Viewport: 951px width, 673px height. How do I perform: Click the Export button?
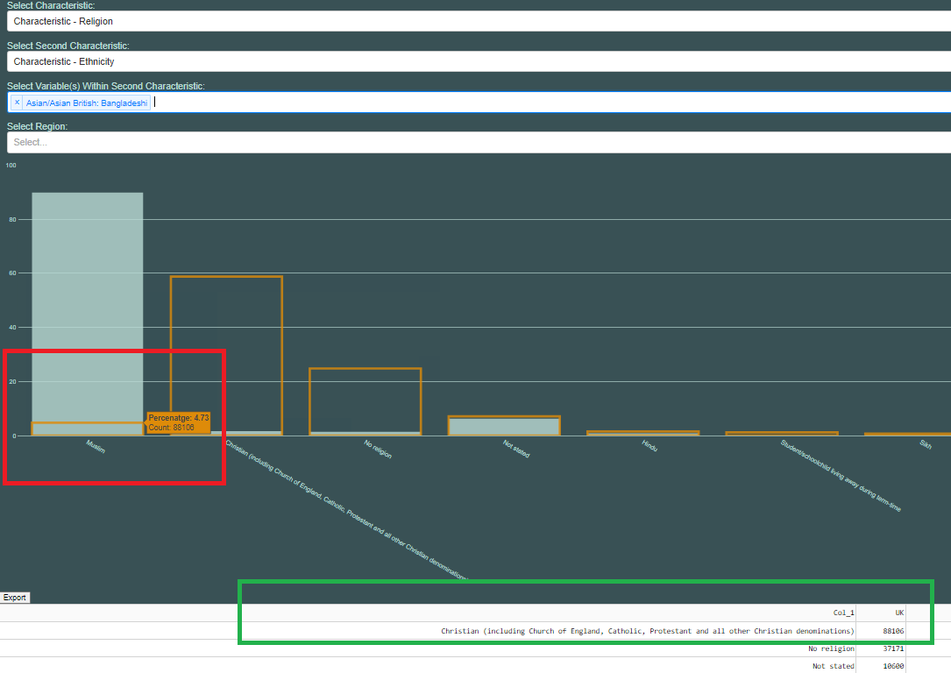[x=15, y=598]
